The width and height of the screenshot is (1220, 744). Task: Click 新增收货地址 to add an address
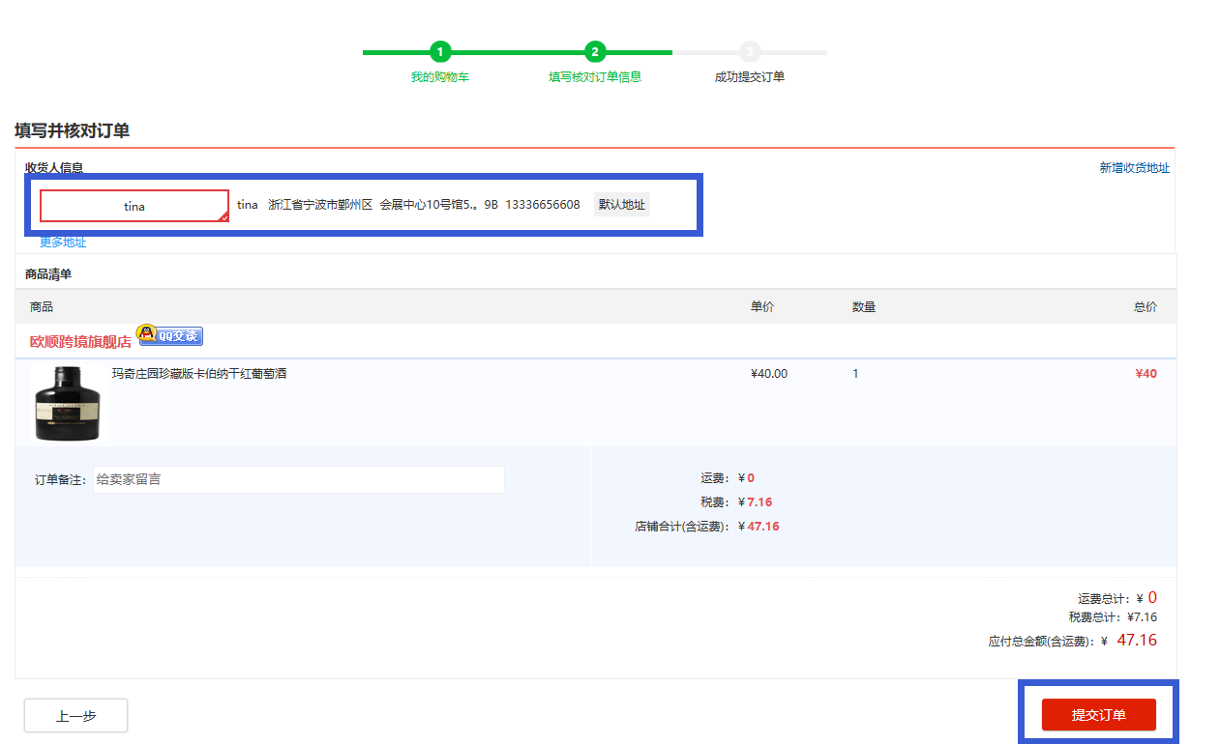pos(1134,168)
